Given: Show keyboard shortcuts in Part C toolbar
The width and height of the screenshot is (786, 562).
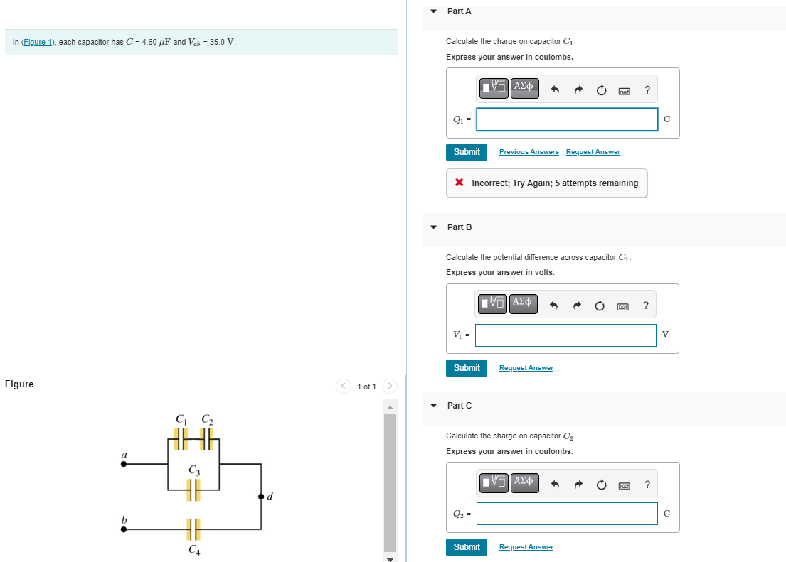Looking at the screenshot, I should point(624,485).
